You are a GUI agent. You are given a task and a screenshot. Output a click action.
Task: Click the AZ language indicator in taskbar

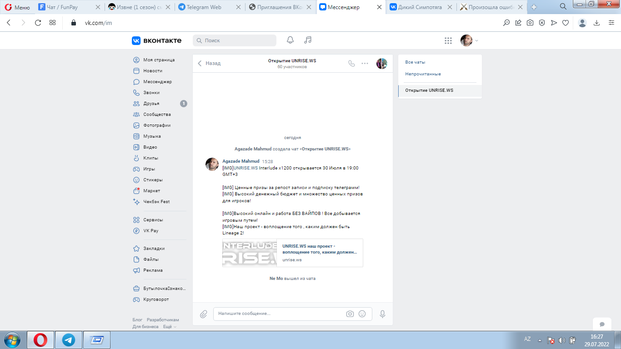click(527, 339)
